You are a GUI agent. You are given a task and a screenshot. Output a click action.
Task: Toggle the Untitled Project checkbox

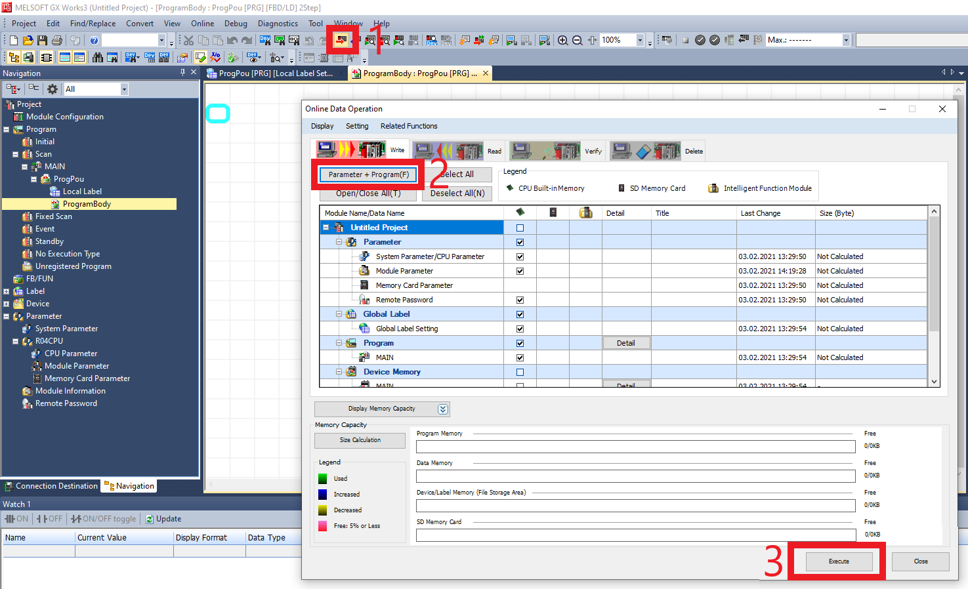[x=520, y=228]
